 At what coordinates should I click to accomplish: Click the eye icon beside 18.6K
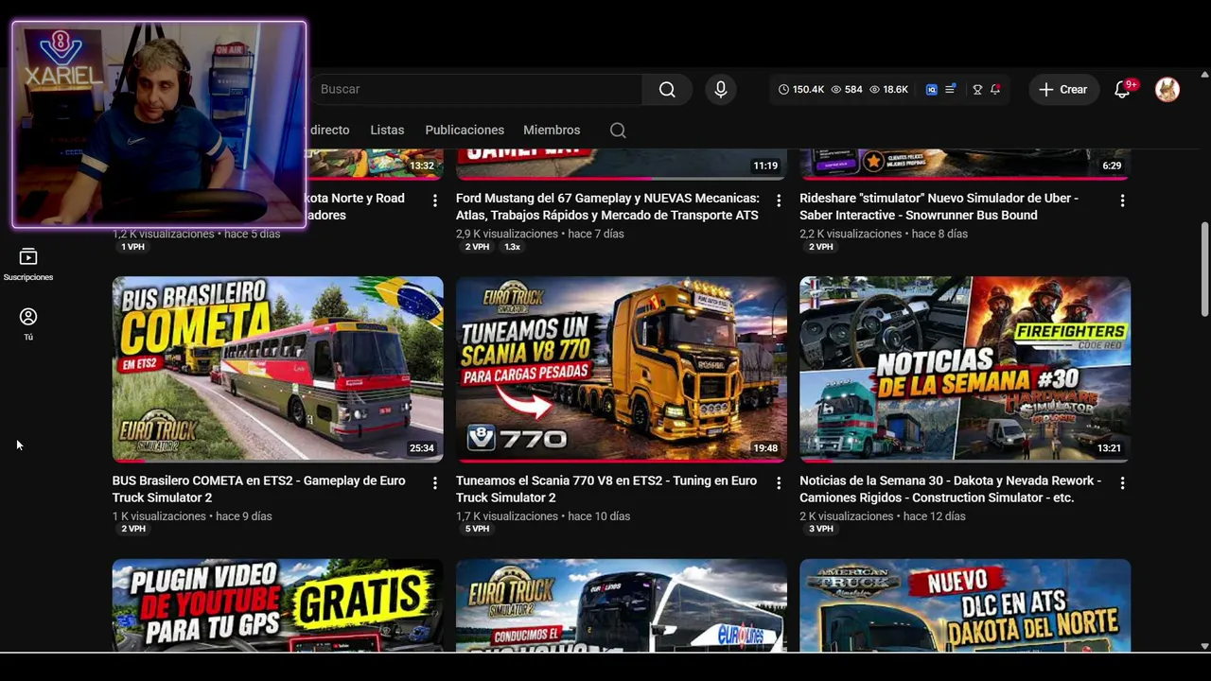coord(875,90)
